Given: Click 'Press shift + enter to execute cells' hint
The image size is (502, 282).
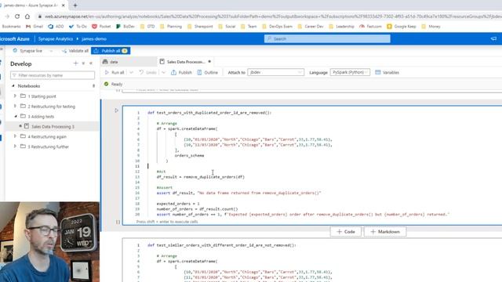Looking at the screenshot, I should [167, 222].
